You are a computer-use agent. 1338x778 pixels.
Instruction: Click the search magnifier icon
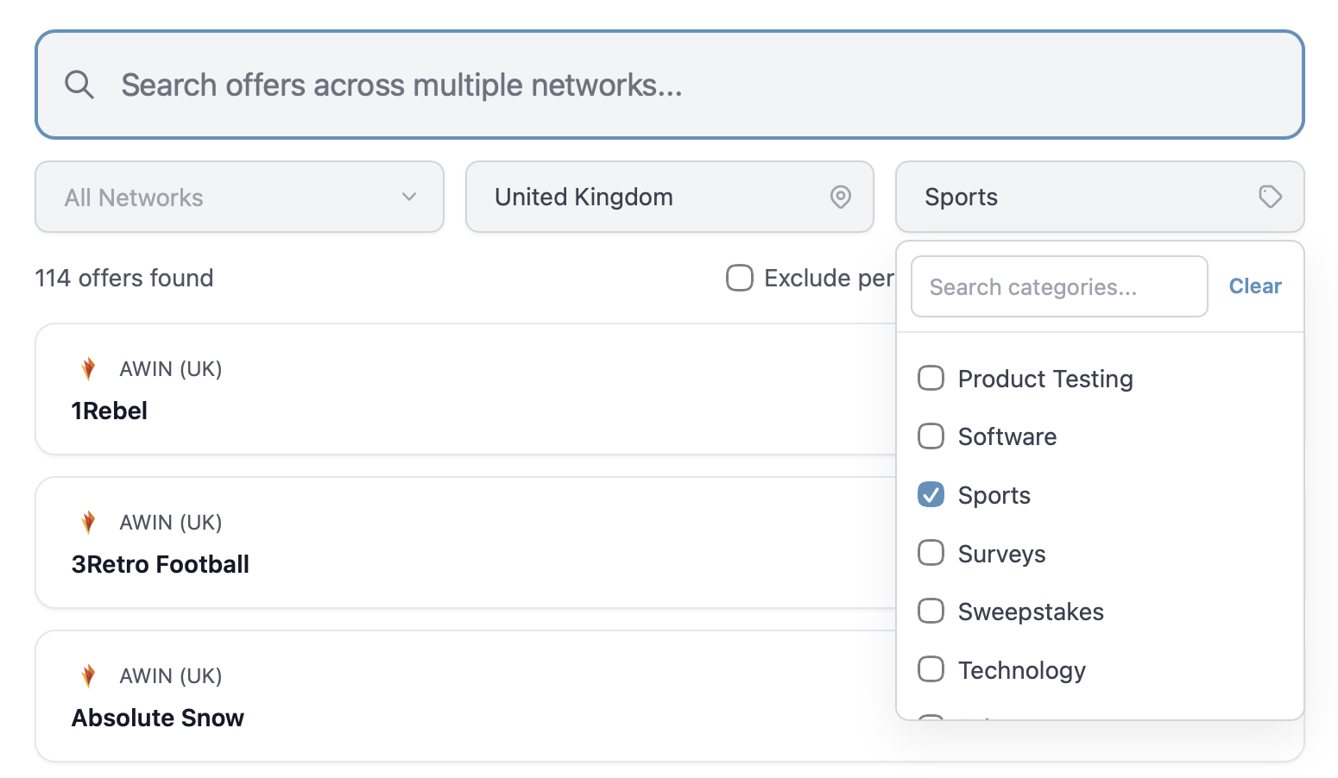(x=79, y=85)
